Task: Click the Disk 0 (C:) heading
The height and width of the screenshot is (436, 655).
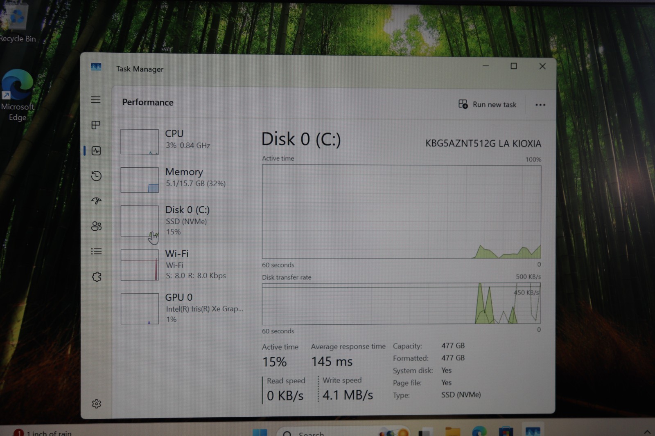Action: pos(301,139)
